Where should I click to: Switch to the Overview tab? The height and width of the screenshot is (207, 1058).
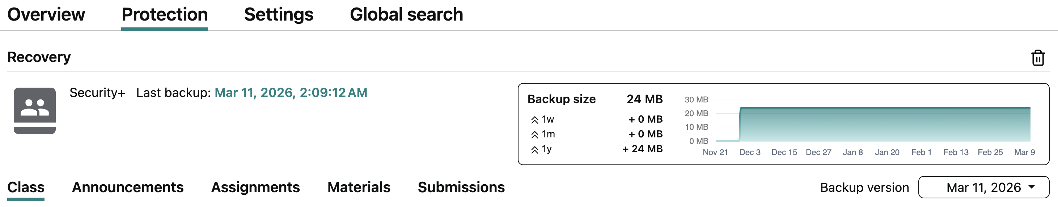coord(46,15)
